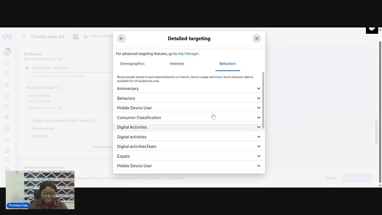Click Create new ad heading text
382x215 pixels.
(x=47, y=36)
